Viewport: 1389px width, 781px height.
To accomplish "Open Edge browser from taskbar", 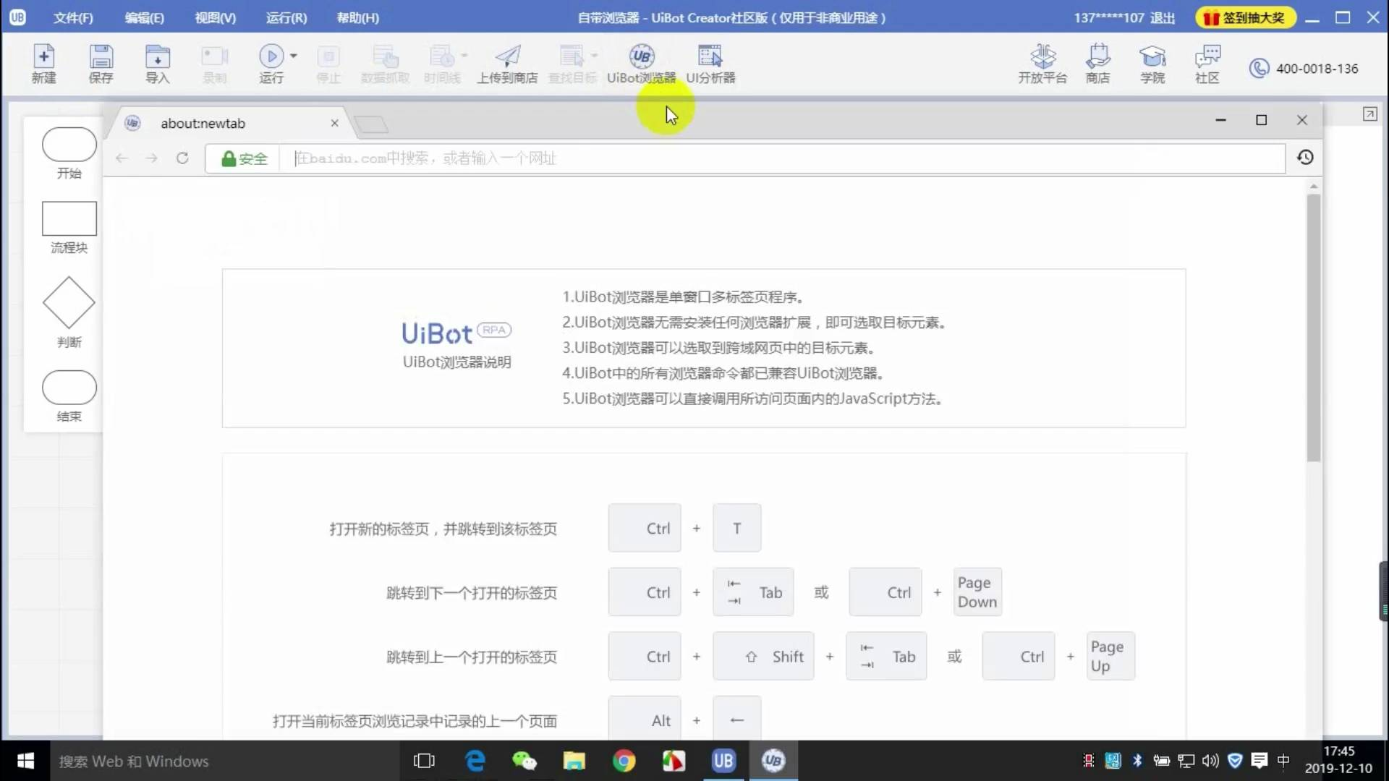I will tap(475, 761).
